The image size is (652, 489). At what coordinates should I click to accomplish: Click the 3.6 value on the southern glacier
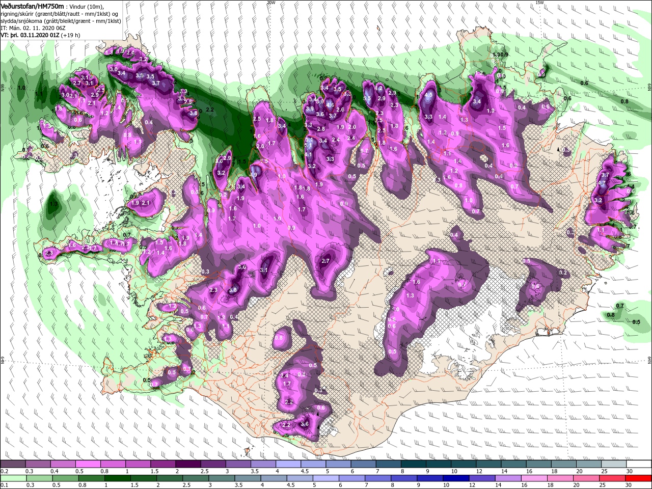click(x=305, y=424)
